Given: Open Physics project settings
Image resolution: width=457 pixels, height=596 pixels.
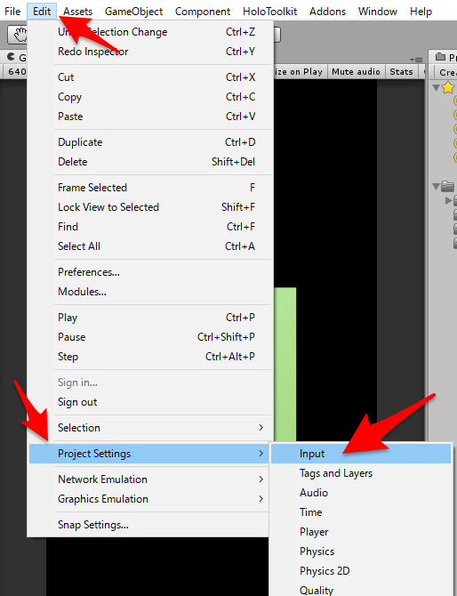Looking at the screenshot, I should click(361, 552).
